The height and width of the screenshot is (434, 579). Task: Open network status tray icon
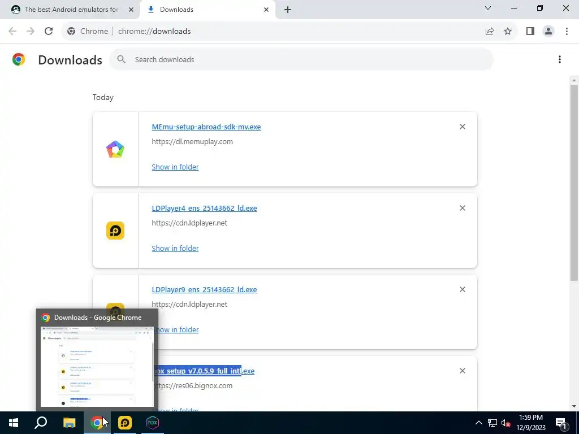tap(492, 423)
